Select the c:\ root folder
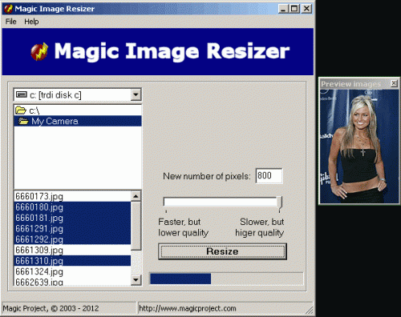Screen dimensions: 401x317 click(x=78, y=110)
